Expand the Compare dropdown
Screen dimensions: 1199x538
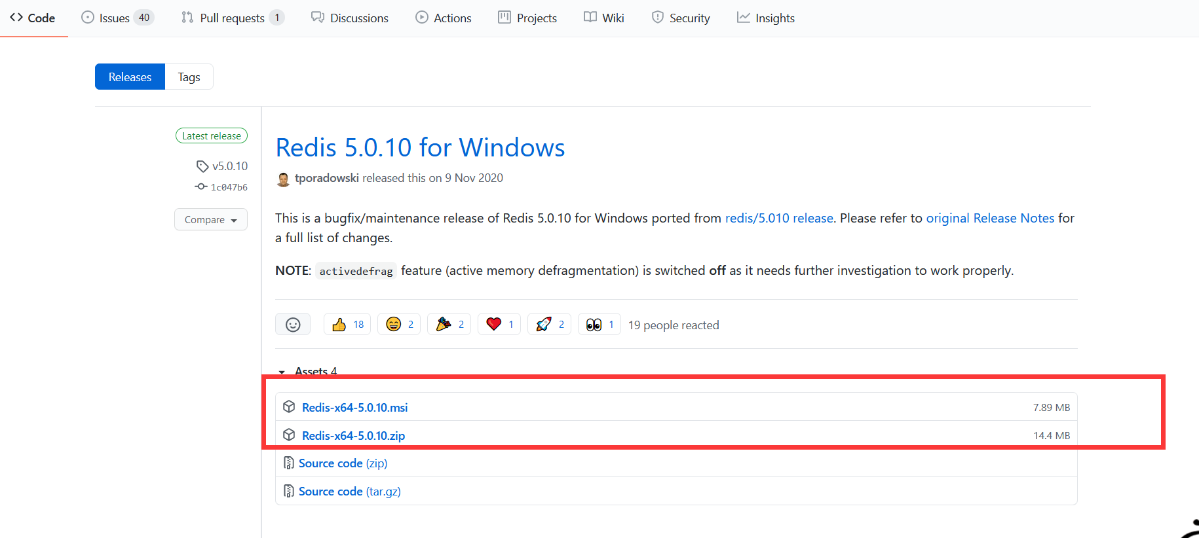click(211, 219)
